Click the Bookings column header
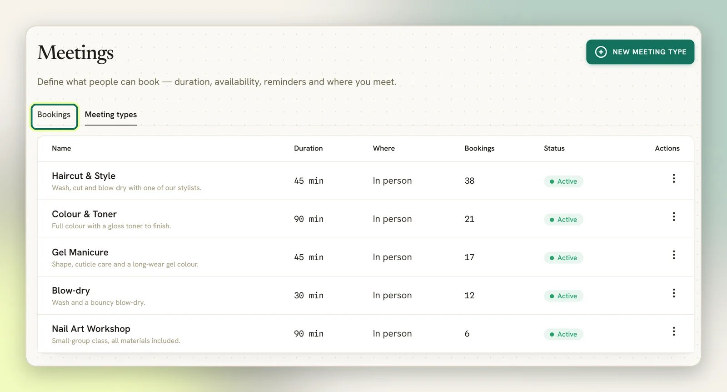The width and height of the screenshot is (727, 392). pos(479,148)
